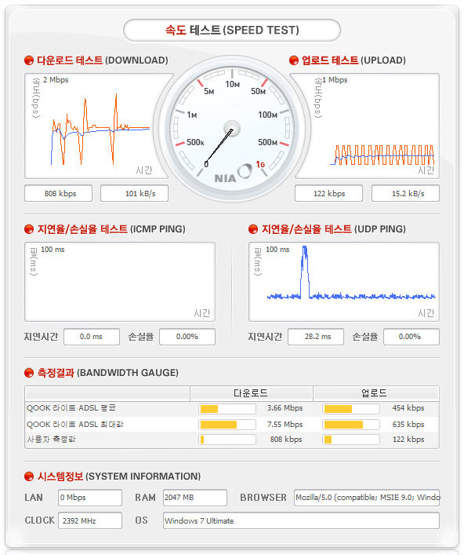
Task: Click the red bullet beside SYSTEM INFORMATION heading
Action: coord(29,476)
